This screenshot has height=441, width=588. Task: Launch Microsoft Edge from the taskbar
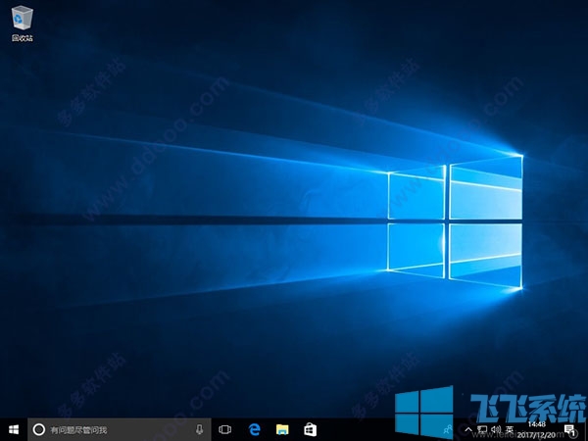[253, 429]
